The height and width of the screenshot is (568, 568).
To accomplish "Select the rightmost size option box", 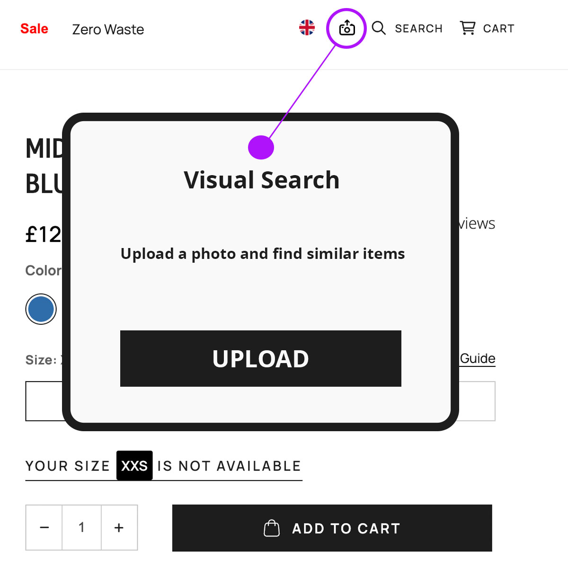I will click(x=477, y=401).
